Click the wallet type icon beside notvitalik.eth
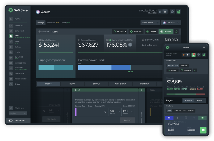 pyautogui.click(x=160, y=12)
